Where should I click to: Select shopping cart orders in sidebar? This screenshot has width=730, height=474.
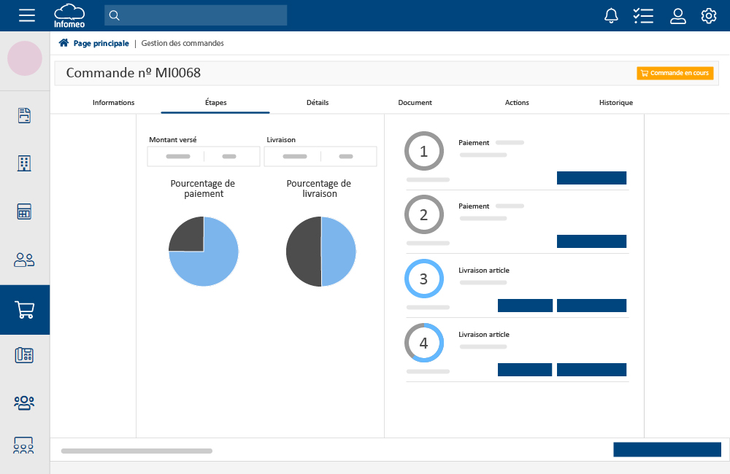[25, 310]
